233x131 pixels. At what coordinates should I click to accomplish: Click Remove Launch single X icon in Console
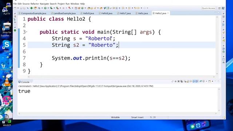coord(178,82)
